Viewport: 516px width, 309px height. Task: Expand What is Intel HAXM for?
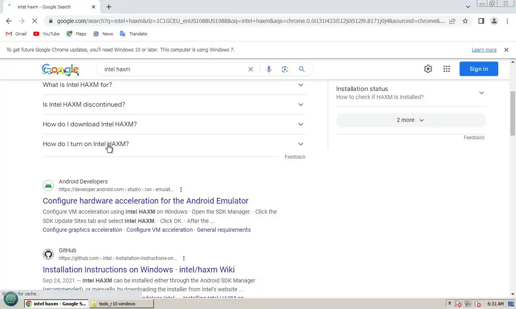click(174, 85)
